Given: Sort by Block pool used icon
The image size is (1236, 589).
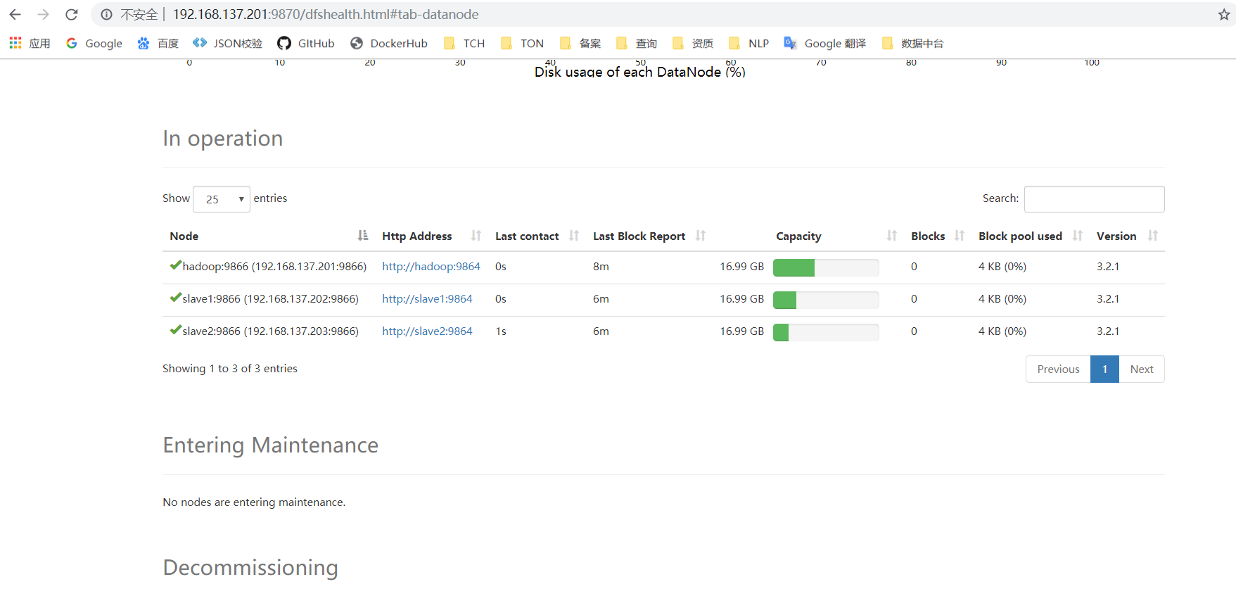Looking at the screenshot, I should 1078,236.
